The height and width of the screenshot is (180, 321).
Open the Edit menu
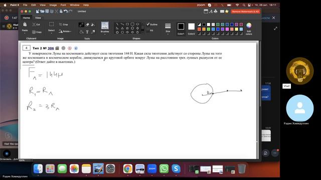point(34,5)
